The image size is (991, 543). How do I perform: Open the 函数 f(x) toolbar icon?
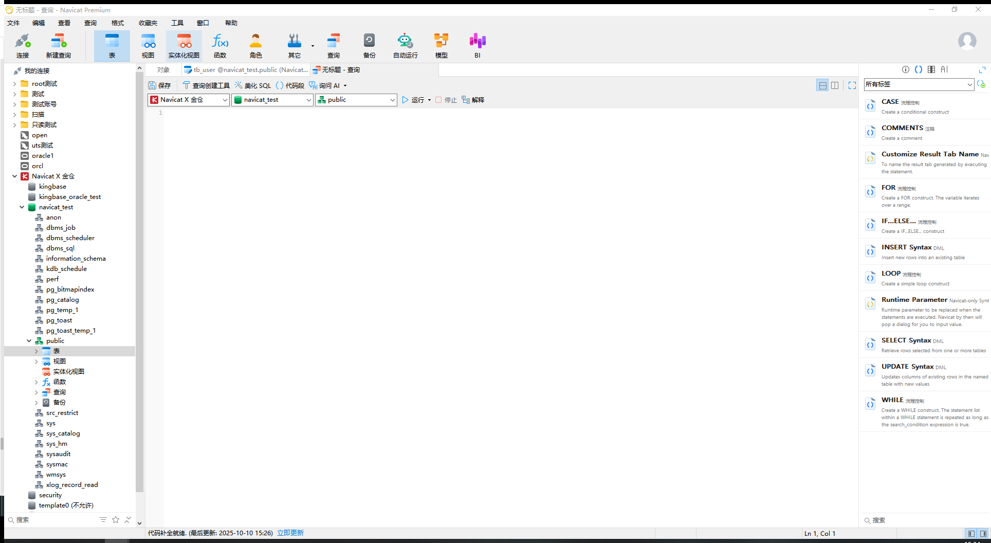220,45
